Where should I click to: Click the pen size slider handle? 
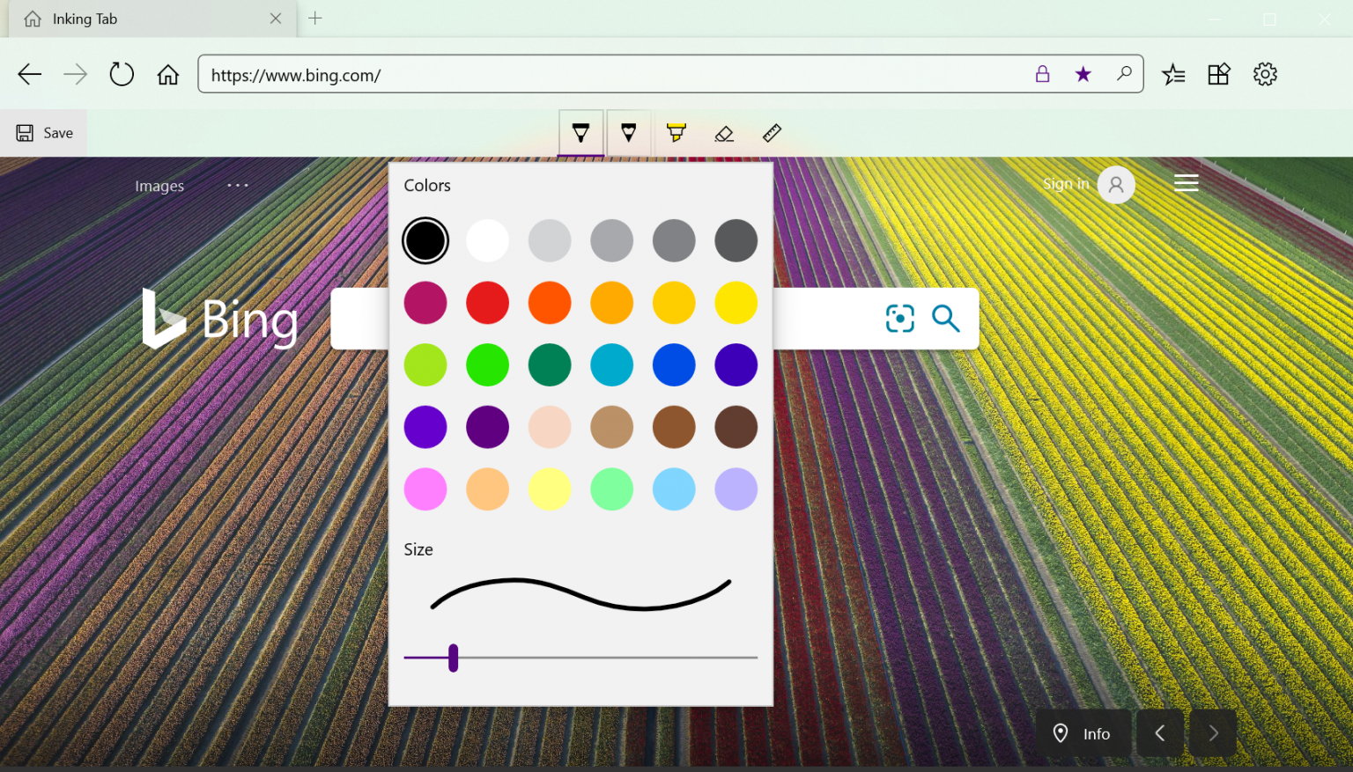point(453,658)
